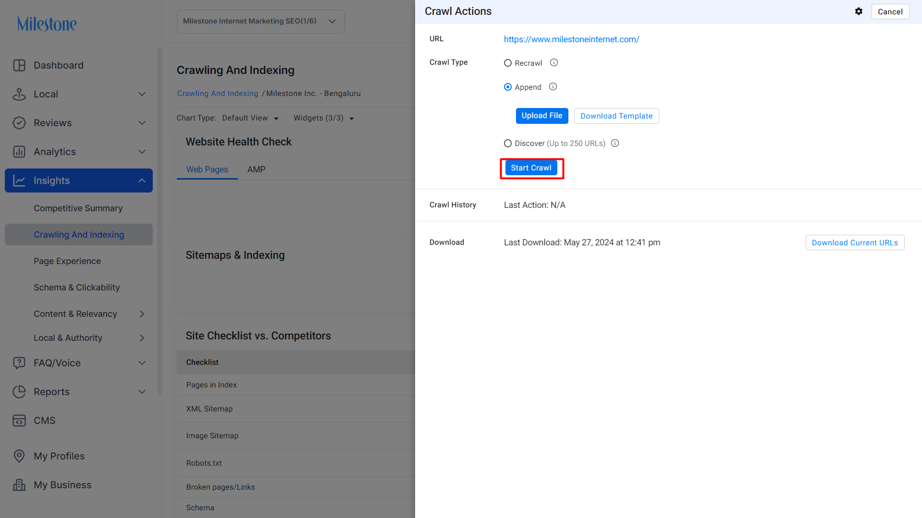Open the Default View chart type dropdown
The image size is (922, 518).
point(250,118)
